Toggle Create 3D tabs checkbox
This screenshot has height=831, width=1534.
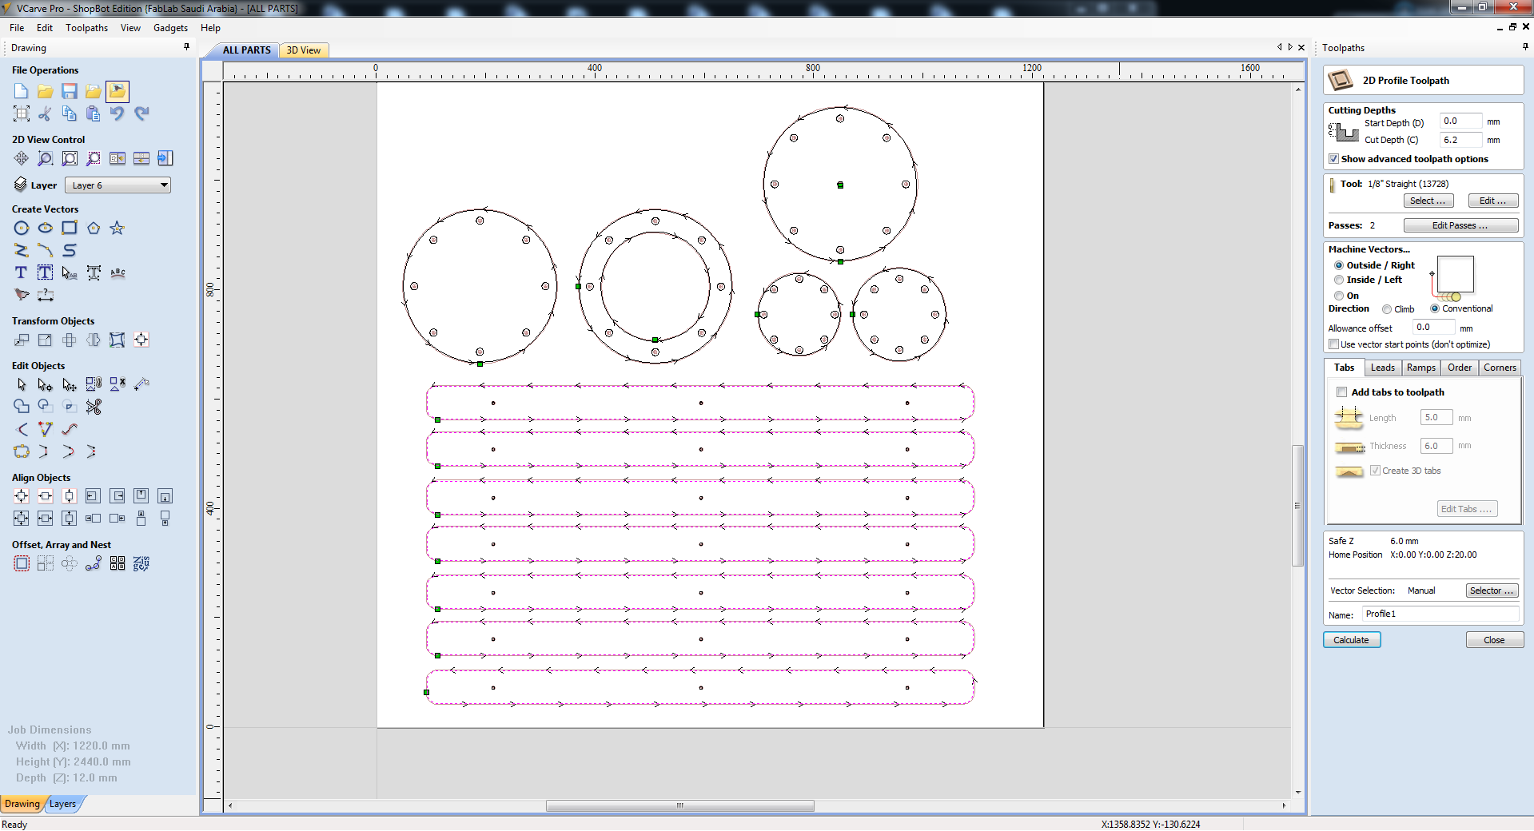click(x=1375, y=471)
